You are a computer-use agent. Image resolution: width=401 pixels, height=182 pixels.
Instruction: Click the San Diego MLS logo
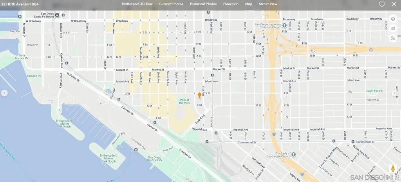[x=375, y=177]
